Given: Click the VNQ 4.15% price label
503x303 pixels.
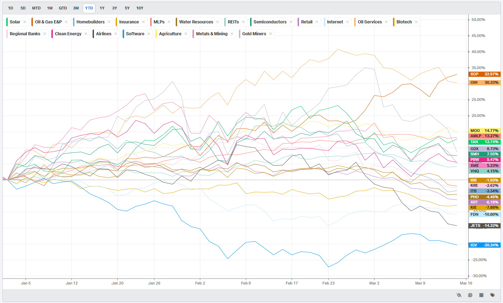Looking at the screenshot, I should pyautogui.click(x=484, y=171).
